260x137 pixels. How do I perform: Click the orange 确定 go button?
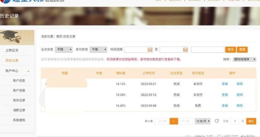pyautogui.click(x=251, y=121)
